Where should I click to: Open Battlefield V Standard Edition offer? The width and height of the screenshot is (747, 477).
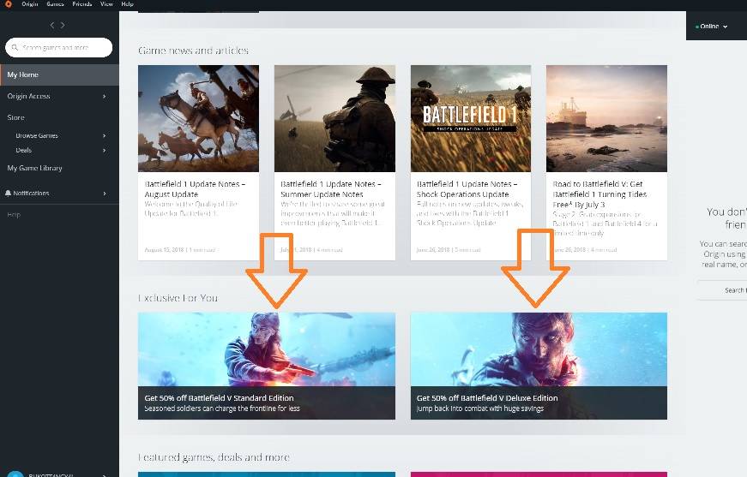(x=267, y=366)
